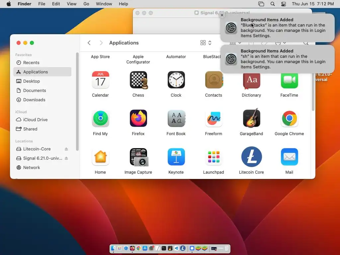This screenshot has height=255, width=340.
Task: Close the BlueStacks background items notification
Action: (x=222, y=15)
